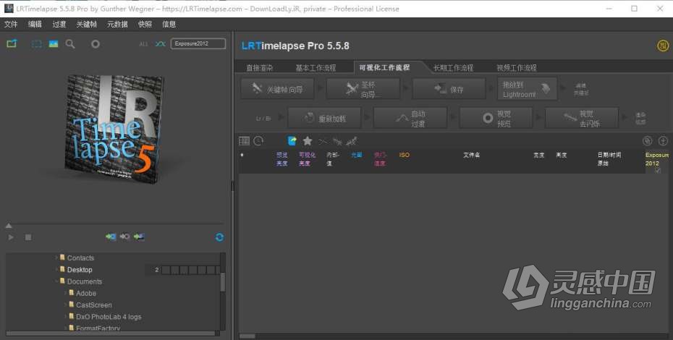Click the circled download arrow icon at table right
The image size is (673, 340).
pos(663,141)
